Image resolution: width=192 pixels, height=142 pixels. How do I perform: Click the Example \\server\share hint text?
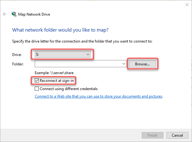pyautogui.click(x=54, y=73)
